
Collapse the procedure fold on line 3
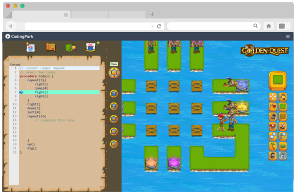pyautogui.click(x=18, y=76)
